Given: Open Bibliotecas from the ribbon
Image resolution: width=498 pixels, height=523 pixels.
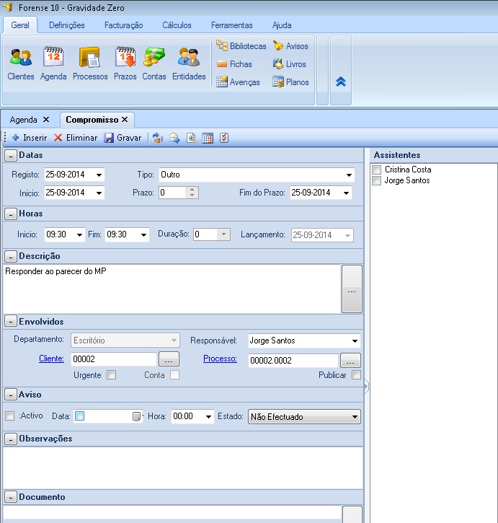Looking at the screenshot, I should 241,45.
